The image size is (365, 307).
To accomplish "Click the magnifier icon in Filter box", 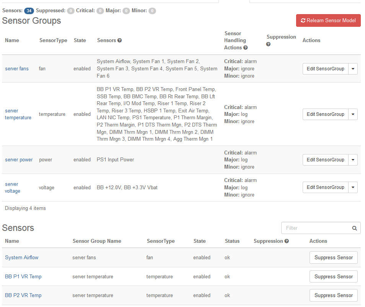I will pyautogui.click(x=355, y=228).
